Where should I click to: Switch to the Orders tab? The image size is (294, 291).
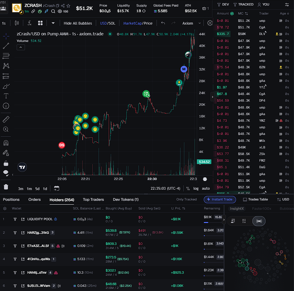pyautogui.click(x=34, y=199)
